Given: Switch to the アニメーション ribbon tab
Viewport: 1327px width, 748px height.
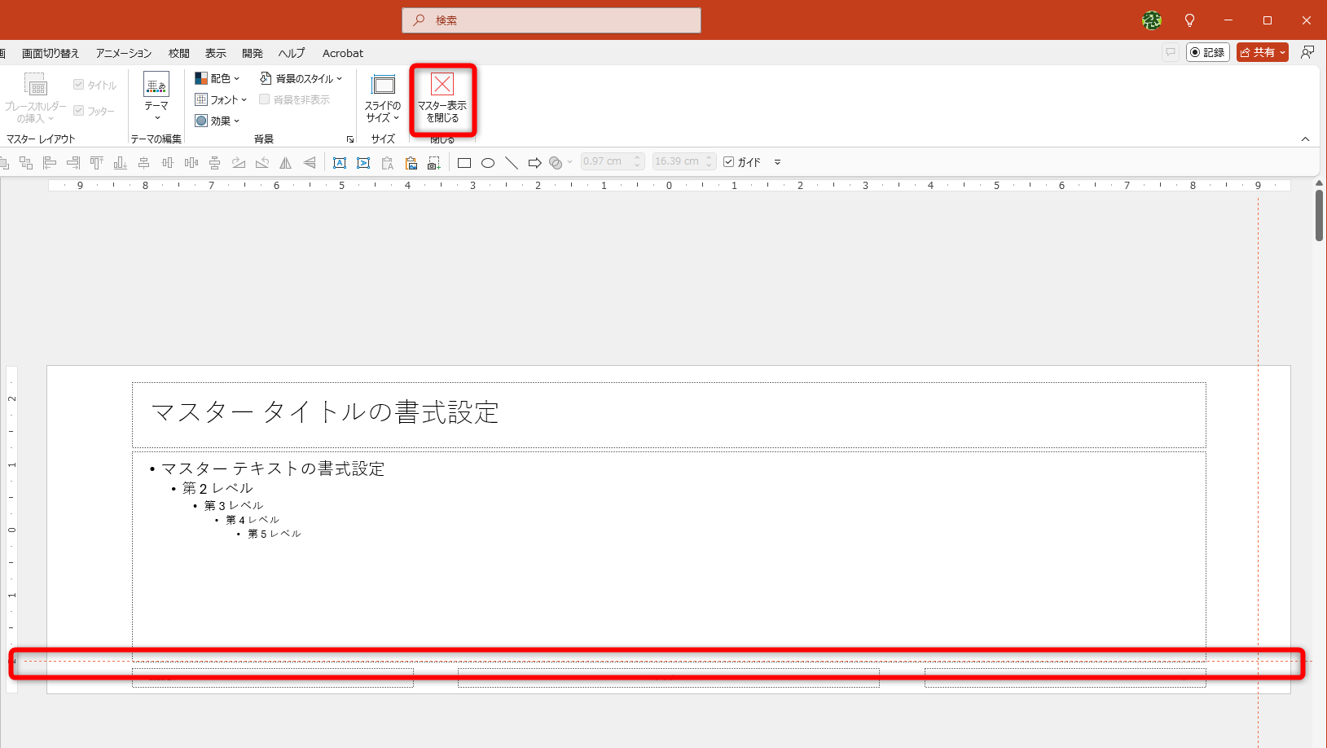Looking at the screenshot, I should [x=122, y=53].
